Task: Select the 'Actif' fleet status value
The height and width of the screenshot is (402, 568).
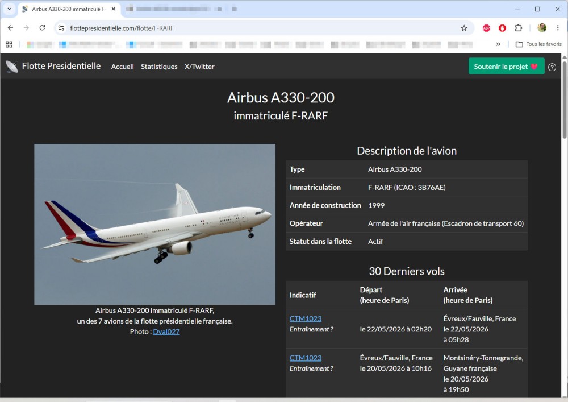Action: [x=375, y=242]
